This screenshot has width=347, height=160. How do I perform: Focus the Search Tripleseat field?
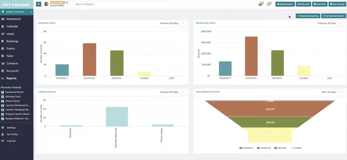(x=122, y=4)
